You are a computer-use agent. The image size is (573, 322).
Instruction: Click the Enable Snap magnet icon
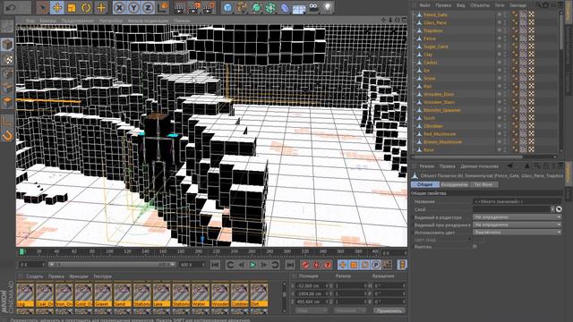(7, 136)
